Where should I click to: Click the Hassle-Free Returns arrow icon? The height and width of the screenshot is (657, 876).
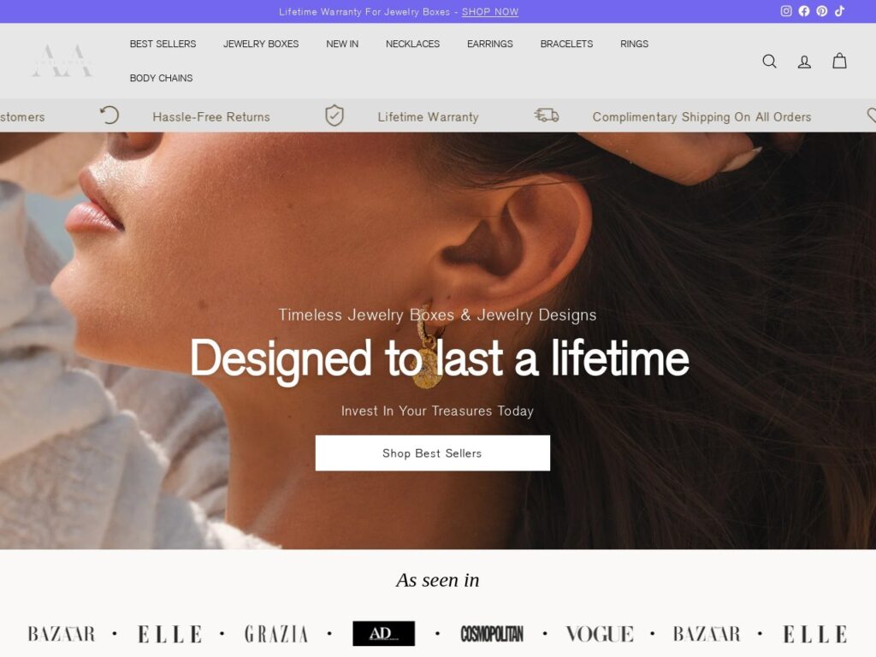coord(109,115)
